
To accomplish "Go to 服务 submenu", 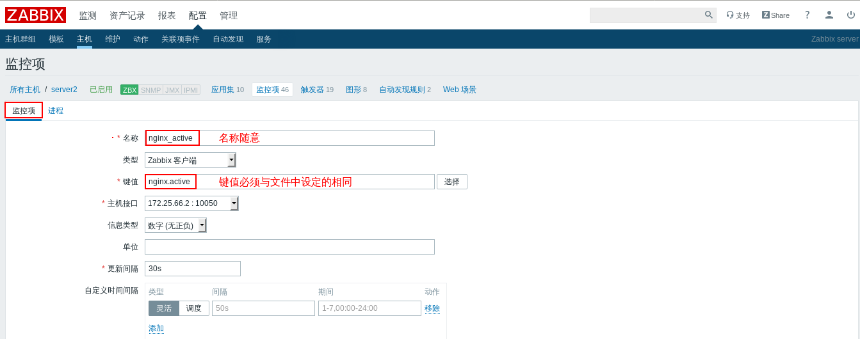I will pyautogui.click(x=264, y=39).
